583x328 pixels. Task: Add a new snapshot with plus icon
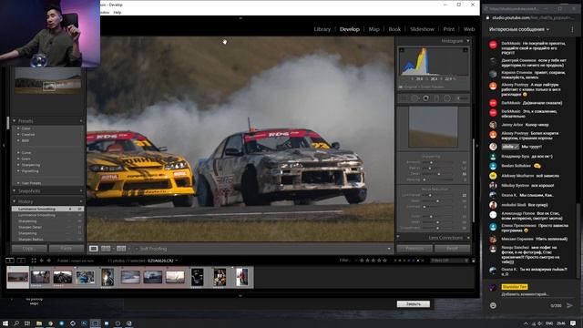[81, 190]
